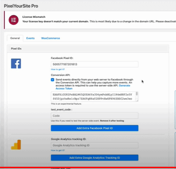Viewport: 176px width, 169px height.
Task: Open the Generate Access Token link
Action: click(x=125, y=86)
